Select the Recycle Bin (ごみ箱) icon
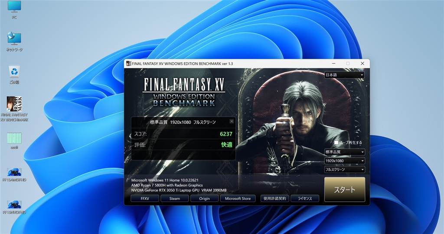Screen dimensions: 444x234 click(x=14, y=75)
